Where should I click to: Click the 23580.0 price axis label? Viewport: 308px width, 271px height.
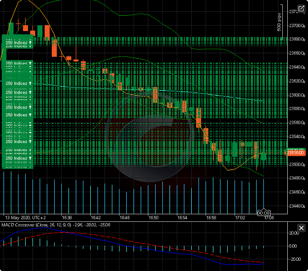coord(297,108)
